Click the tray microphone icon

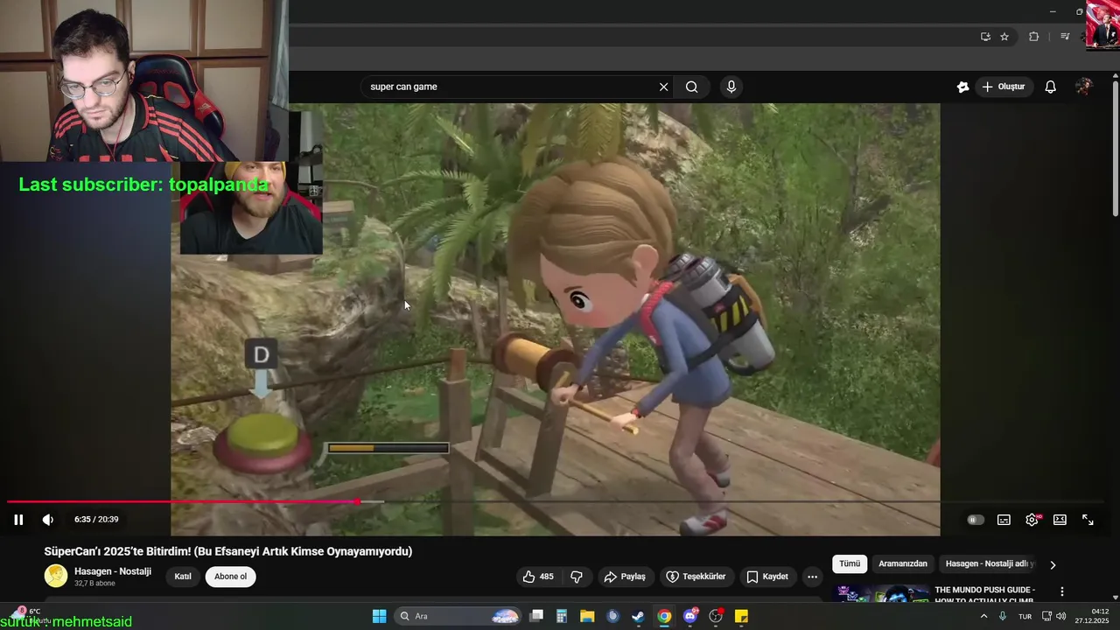point(1003,616)
